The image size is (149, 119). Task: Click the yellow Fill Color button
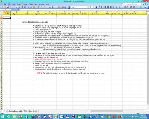coord(141,7)
